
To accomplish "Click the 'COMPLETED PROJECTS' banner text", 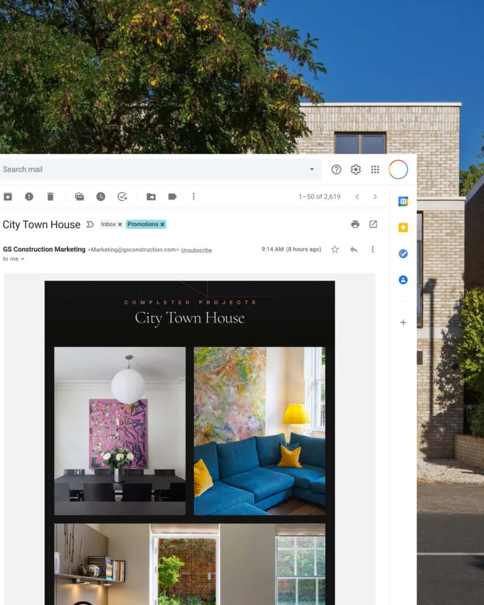I will tap(190, 302).
